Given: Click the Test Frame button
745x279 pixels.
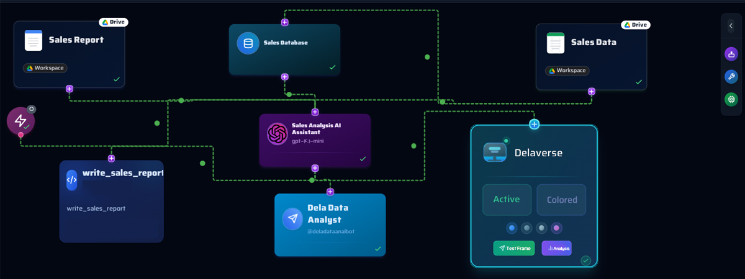Looking at the screenshot, I should (514, 248).
